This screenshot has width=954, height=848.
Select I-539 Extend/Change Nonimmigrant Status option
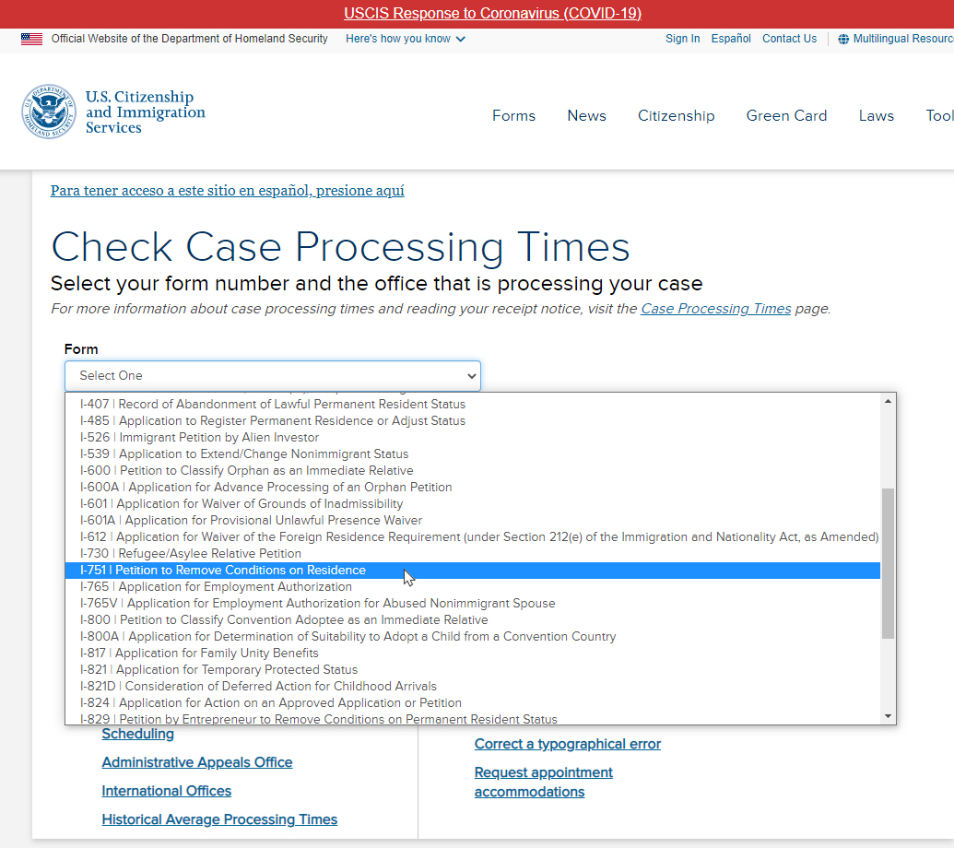(x=473, y=453)
